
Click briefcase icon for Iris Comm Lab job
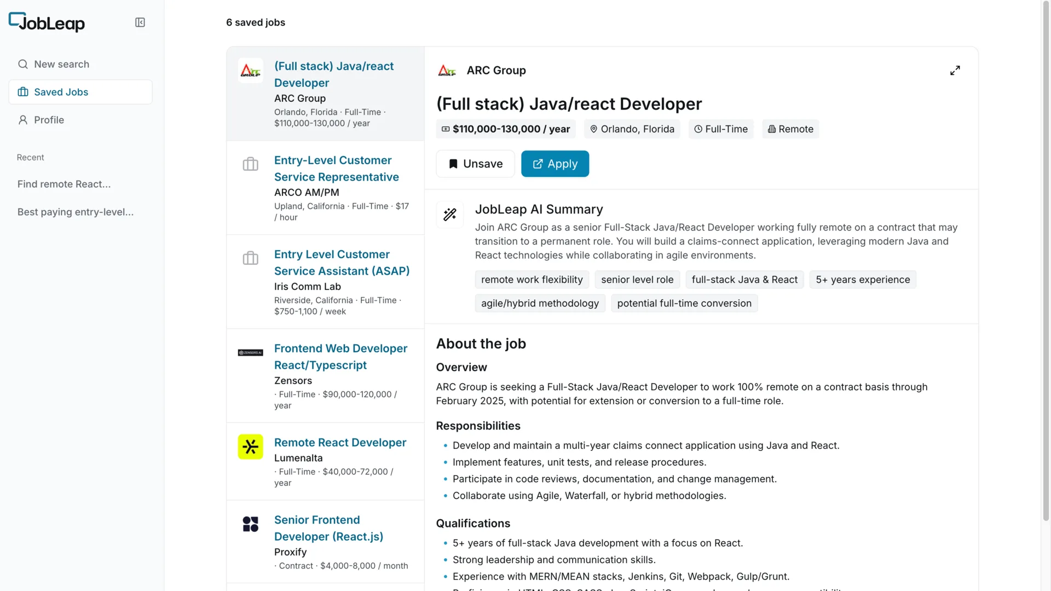click(x=251, y=258)
